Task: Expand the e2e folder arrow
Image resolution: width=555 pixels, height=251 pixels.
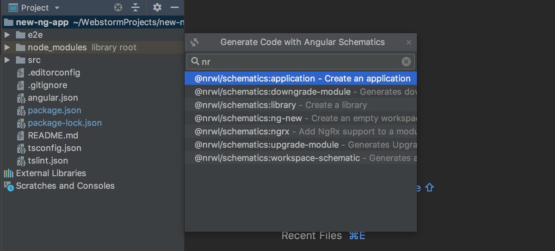Action: 7,35
